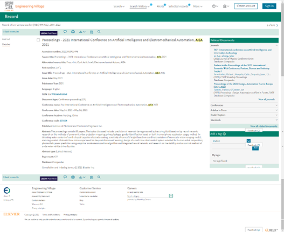Select the record checkbox beside the proceedings title
284x232 pixels.
click(x=38, y=40)
